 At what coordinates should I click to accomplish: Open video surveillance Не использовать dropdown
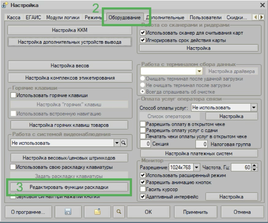[x=117, y=143]
